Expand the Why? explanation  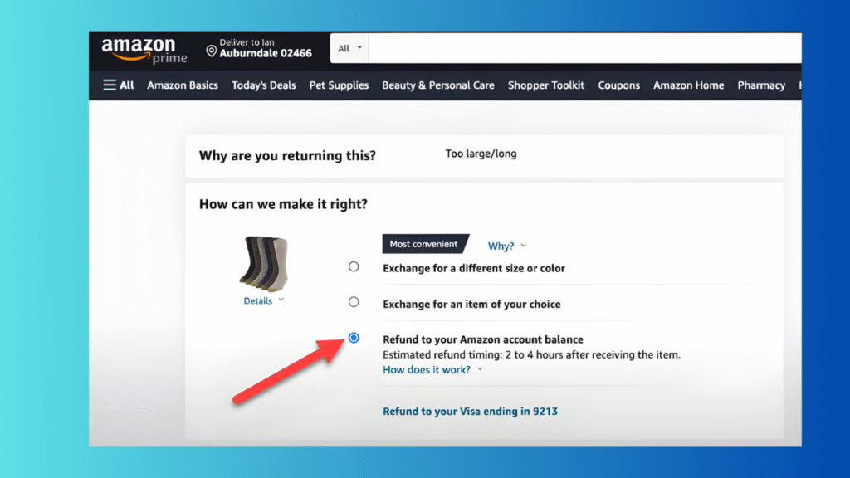tap(506, 246)
